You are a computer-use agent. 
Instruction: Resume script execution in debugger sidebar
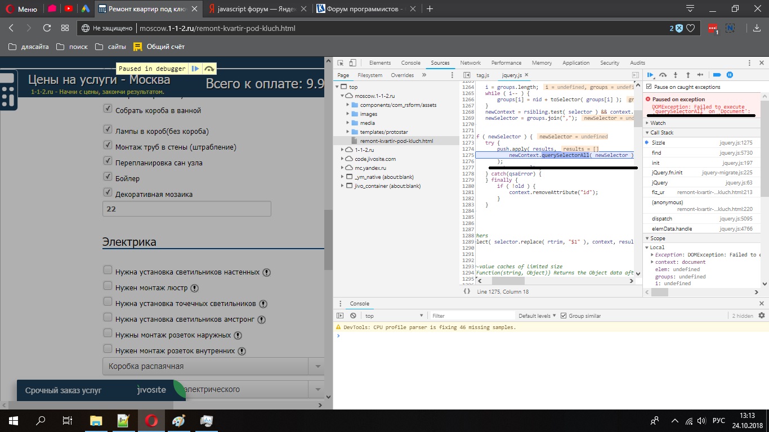[651, 74]
